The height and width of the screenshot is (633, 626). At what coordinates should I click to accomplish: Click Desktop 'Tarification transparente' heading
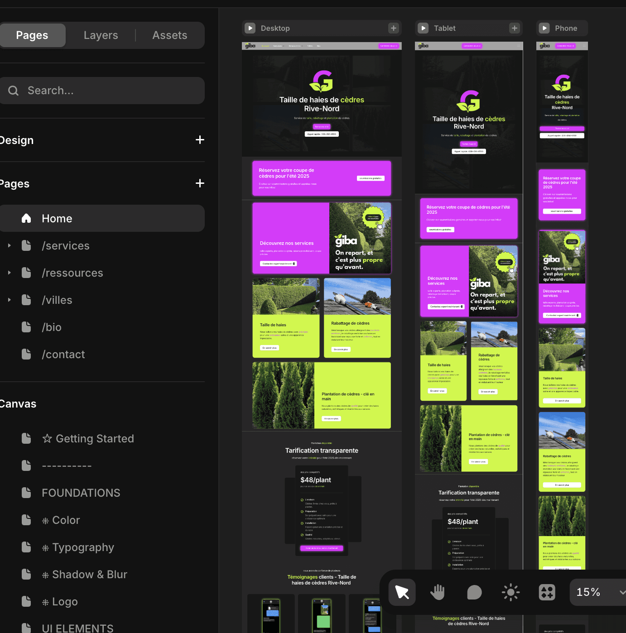coord(322,451)
